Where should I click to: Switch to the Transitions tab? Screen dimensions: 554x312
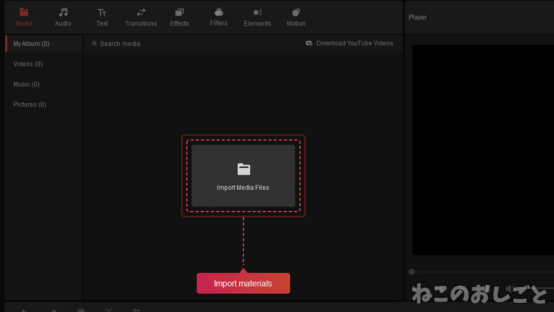[x=140, y=17]
